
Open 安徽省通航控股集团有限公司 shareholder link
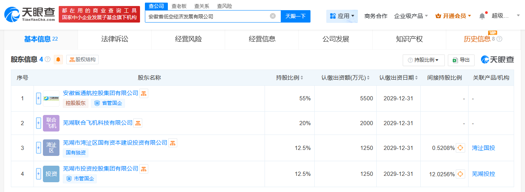tap(100, 93)
